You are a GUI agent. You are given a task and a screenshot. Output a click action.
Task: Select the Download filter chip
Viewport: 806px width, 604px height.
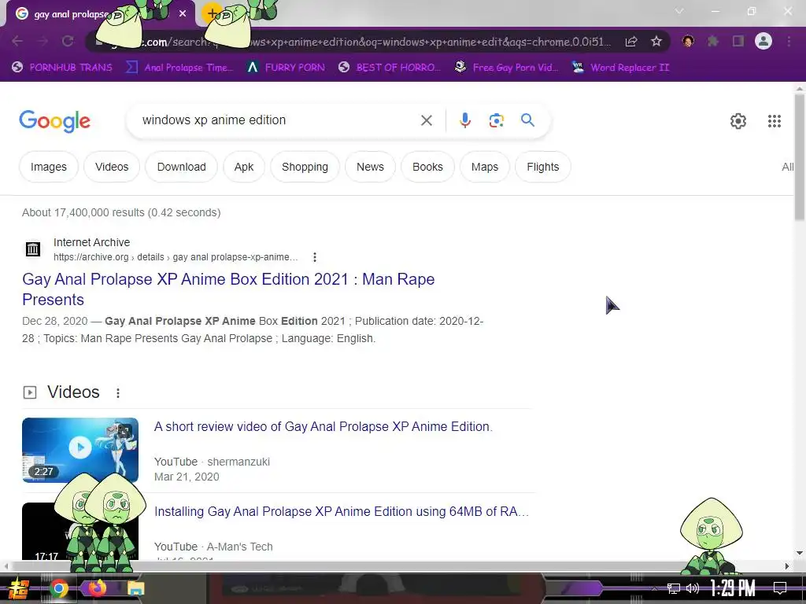182,167
